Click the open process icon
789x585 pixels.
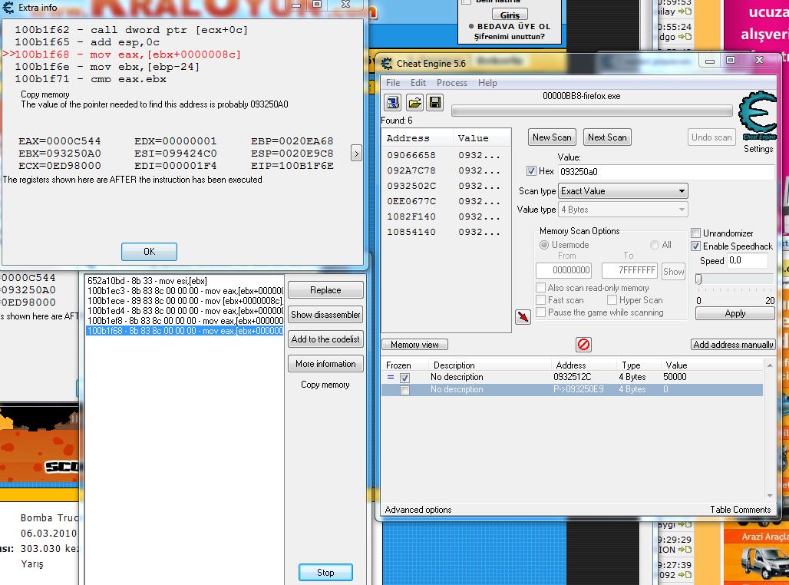[393, 103]
